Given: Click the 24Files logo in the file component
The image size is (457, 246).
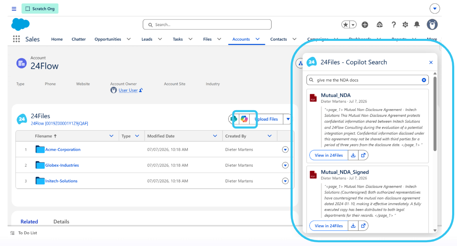Looking at the screenshot, I should [22, 119].
